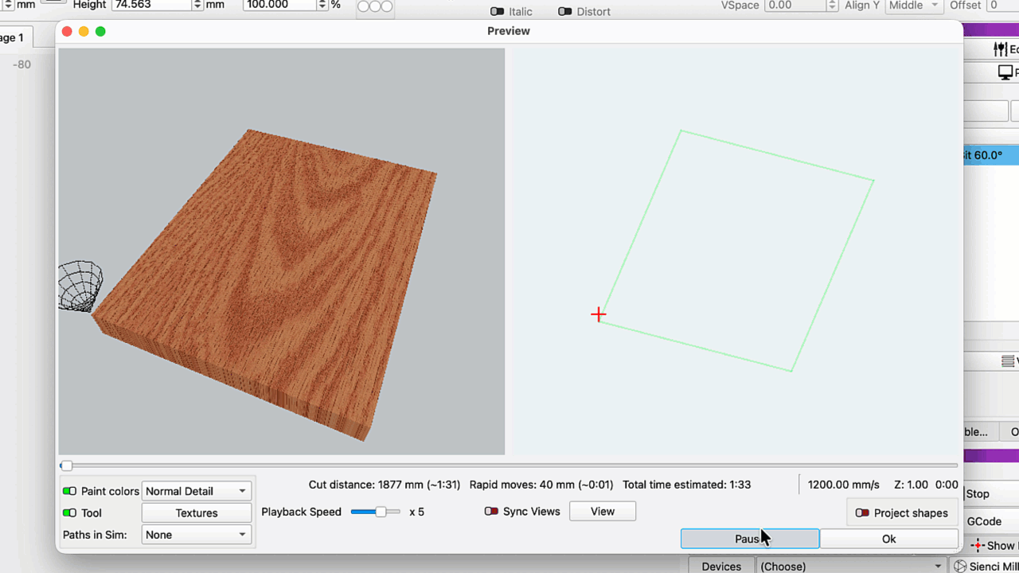Click the percent field stepper arrows
The width and height of the screenshot is (1019, 573).
coord(322,5)
